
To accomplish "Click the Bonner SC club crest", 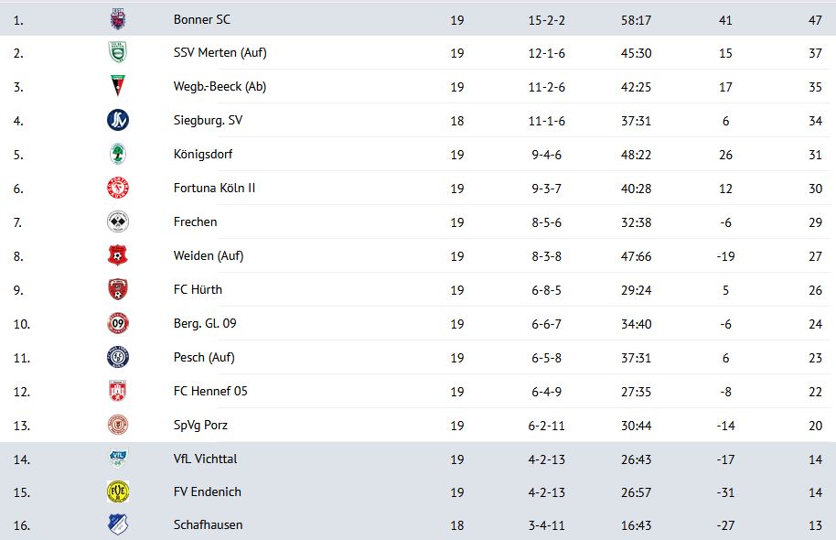I will pyautogui.click(x=117, y=19).
